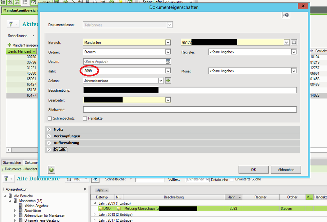Tick the Handakte checkbox
Screen dimensions: 327x222
pos(85,119)
